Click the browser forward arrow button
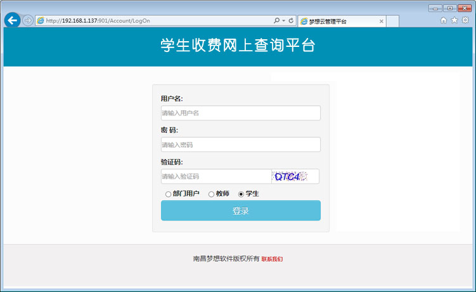Image resolution: width=476 pixels, height=292 pixels. tap(28, 20)
